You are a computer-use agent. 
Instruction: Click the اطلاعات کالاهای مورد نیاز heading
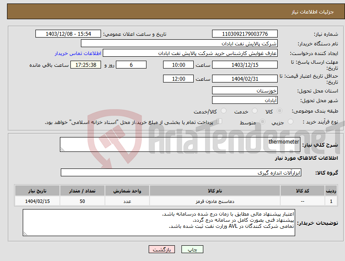306,158
